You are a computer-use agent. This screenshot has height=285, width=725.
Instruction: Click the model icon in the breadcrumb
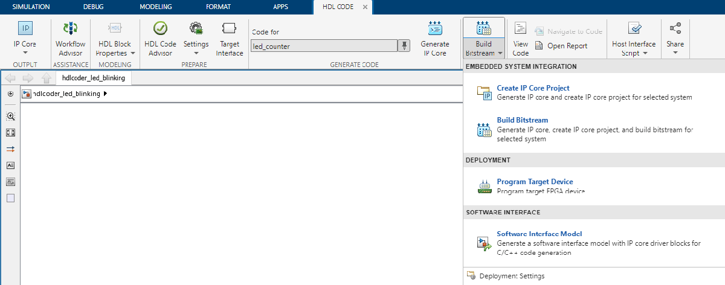pos(26,94)
